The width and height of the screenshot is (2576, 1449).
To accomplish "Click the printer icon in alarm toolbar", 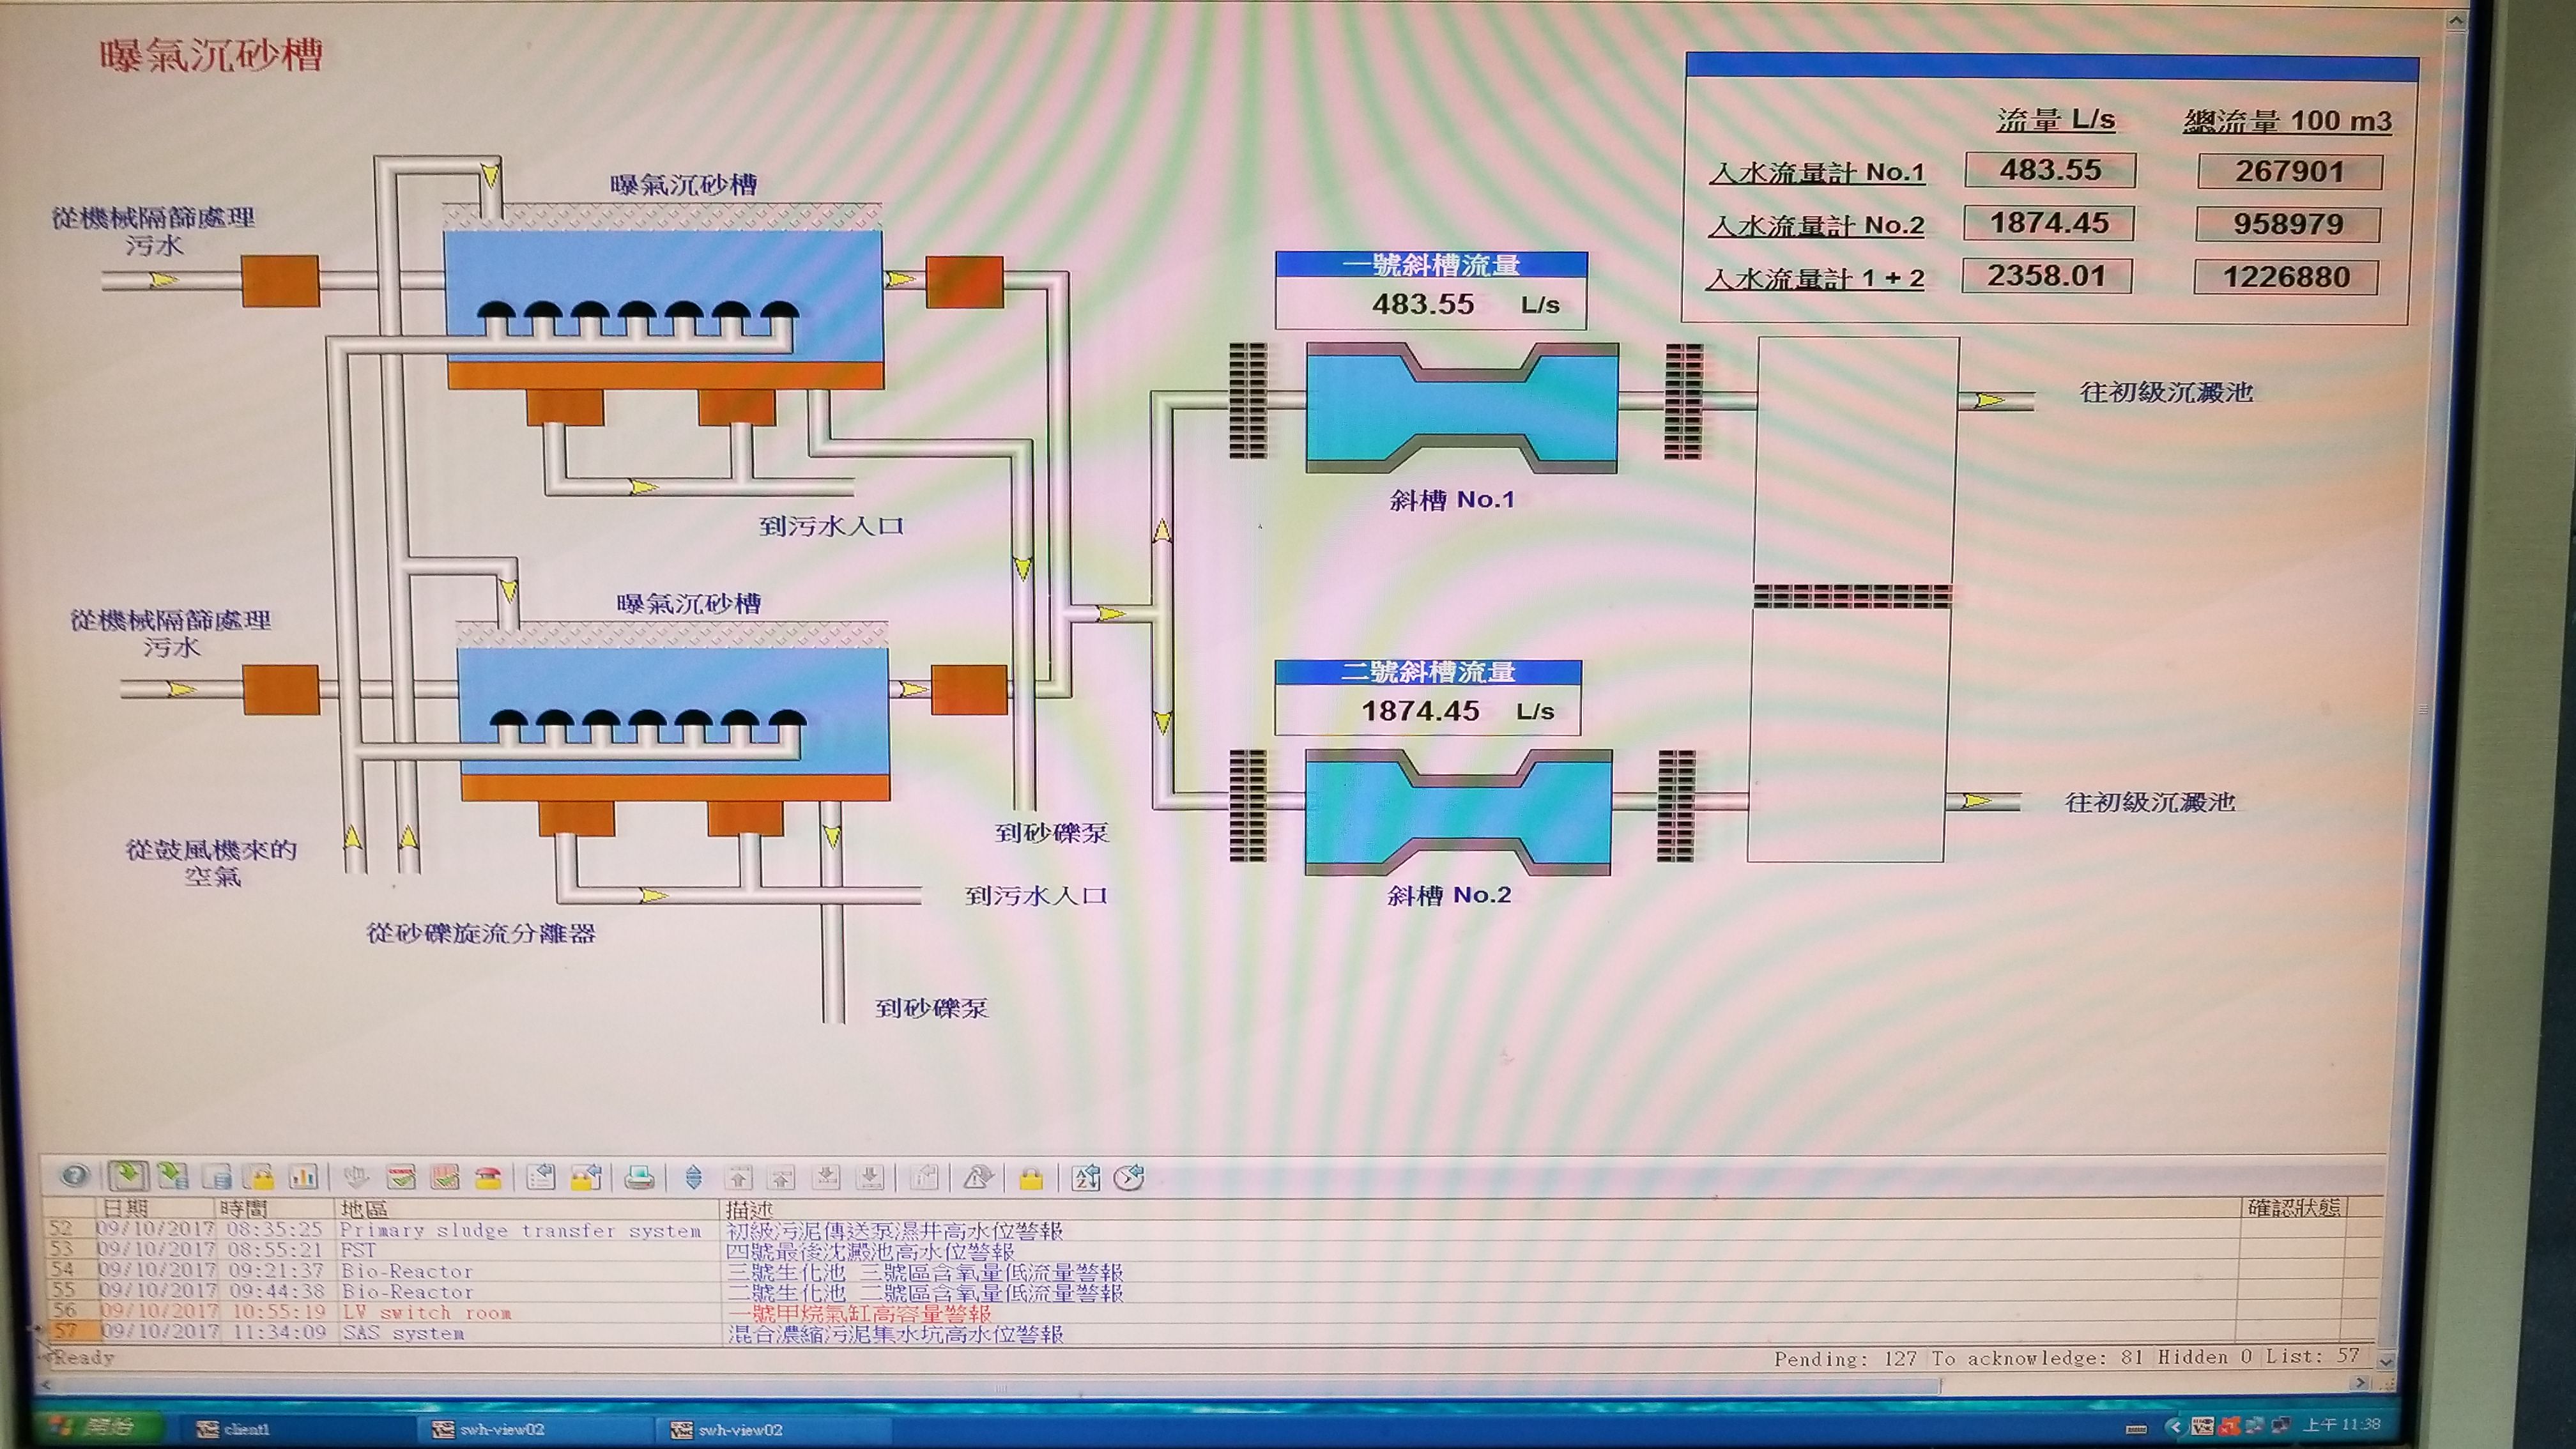I will coord(639,1177).
